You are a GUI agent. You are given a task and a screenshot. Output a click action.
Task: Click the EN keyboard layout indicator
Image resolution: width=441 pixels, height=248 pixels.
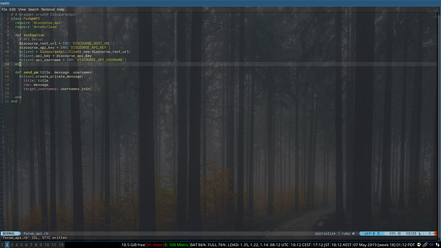[x=431, y=245]
